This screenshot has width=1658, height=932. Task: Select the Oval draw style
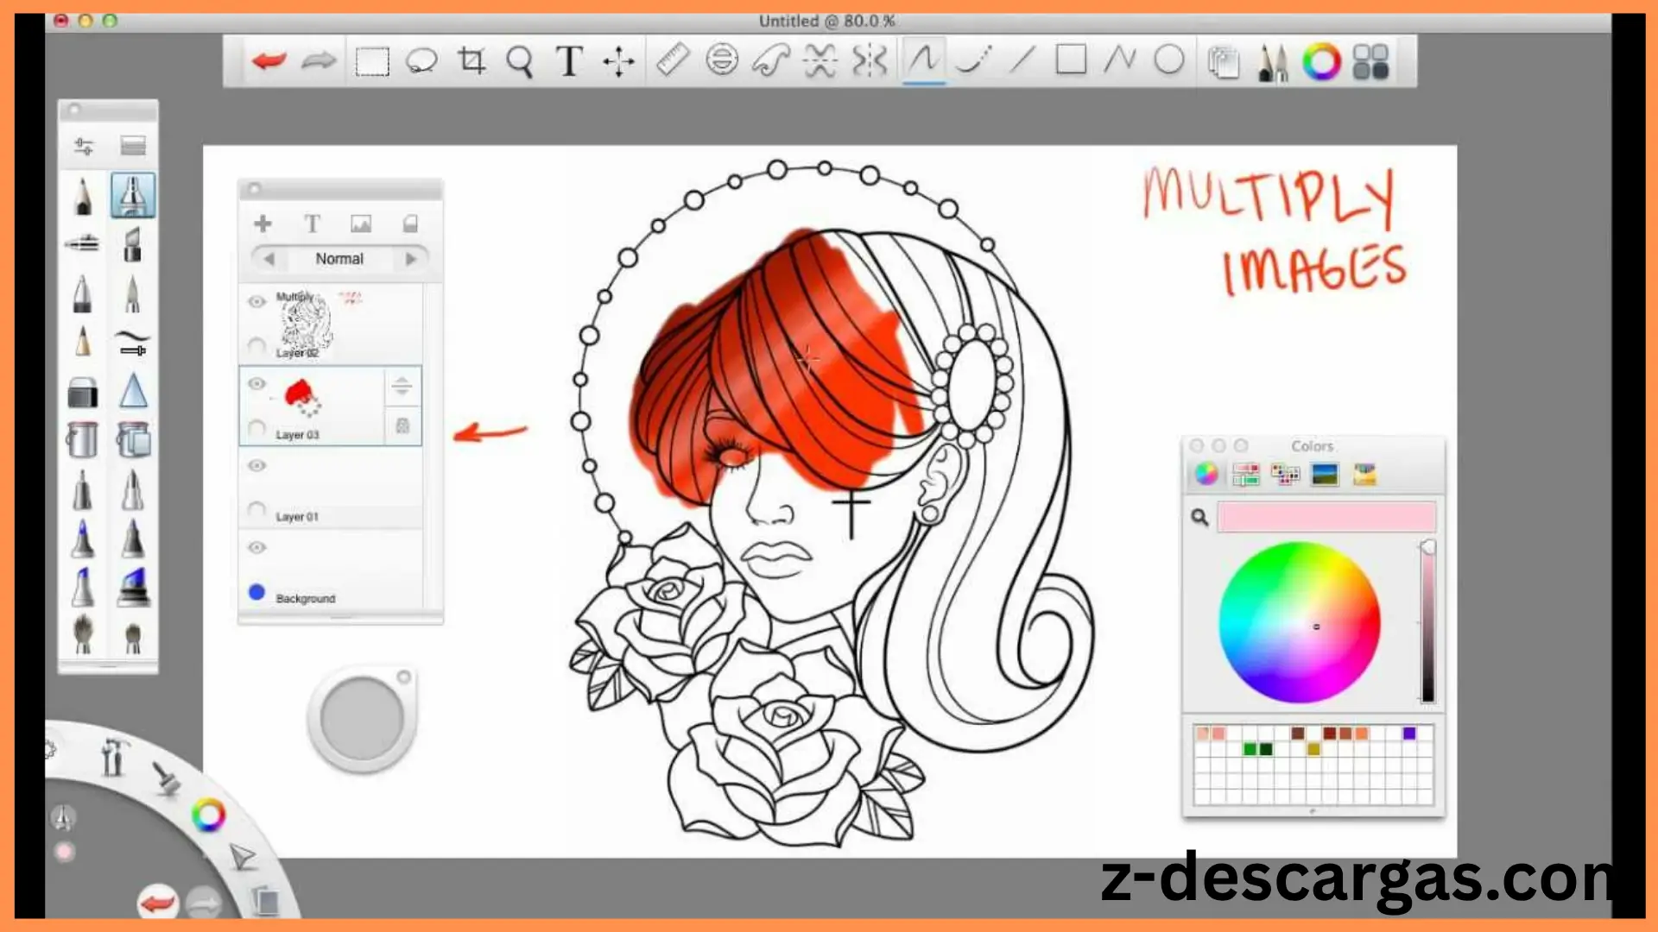[1169, 60]
